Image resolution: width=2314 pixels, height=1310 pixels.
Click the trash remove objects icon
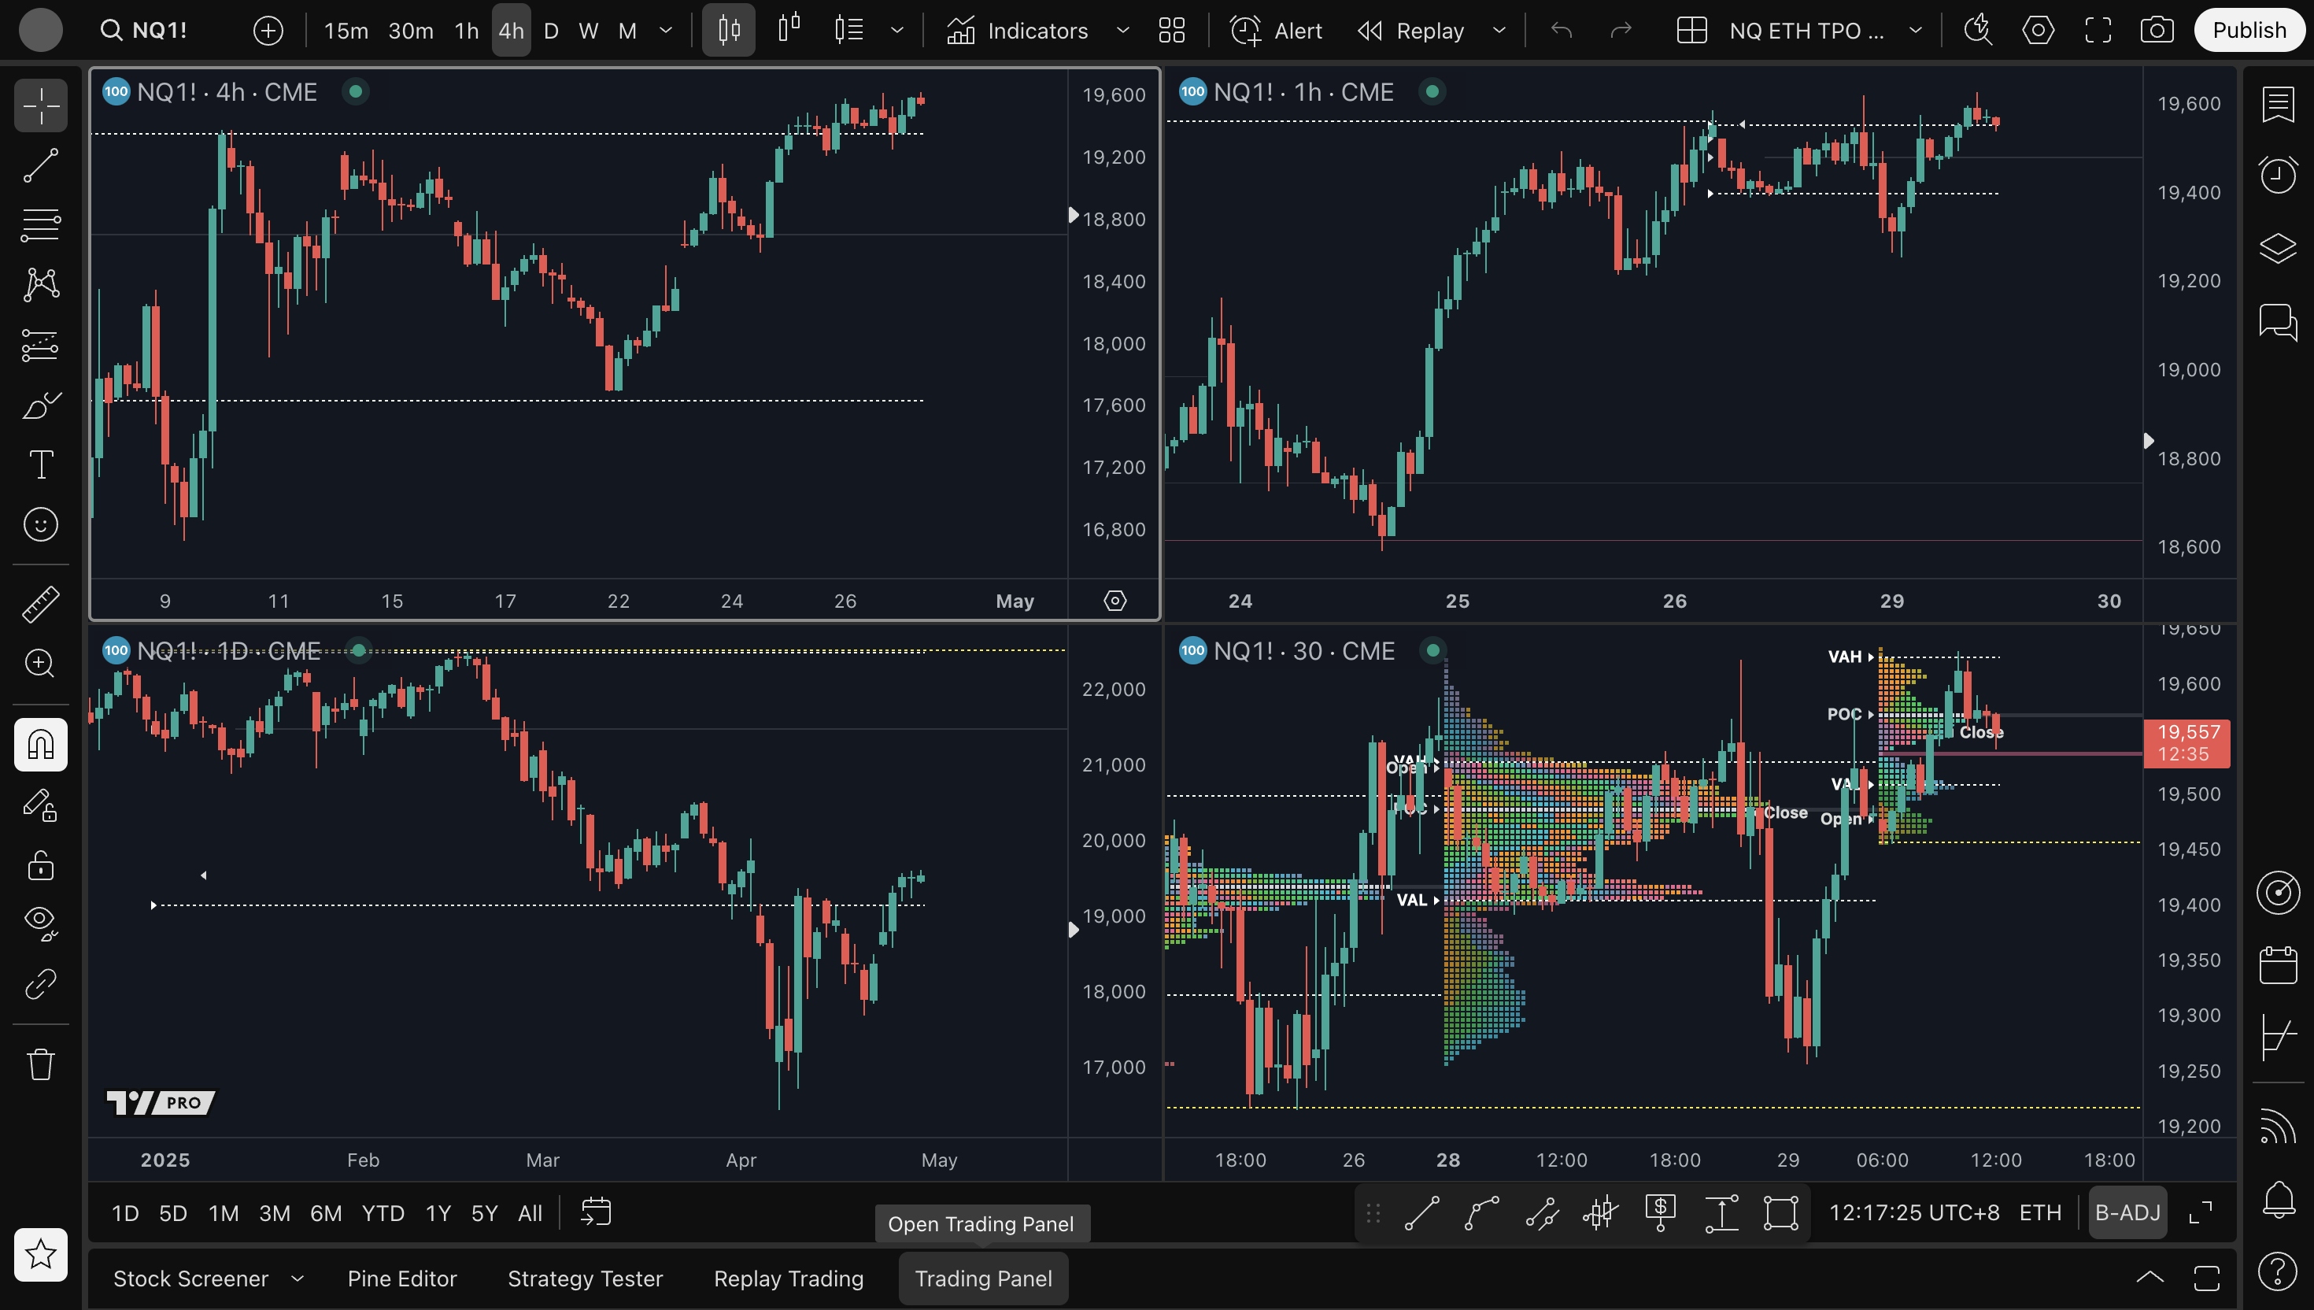click(40, 1064)
